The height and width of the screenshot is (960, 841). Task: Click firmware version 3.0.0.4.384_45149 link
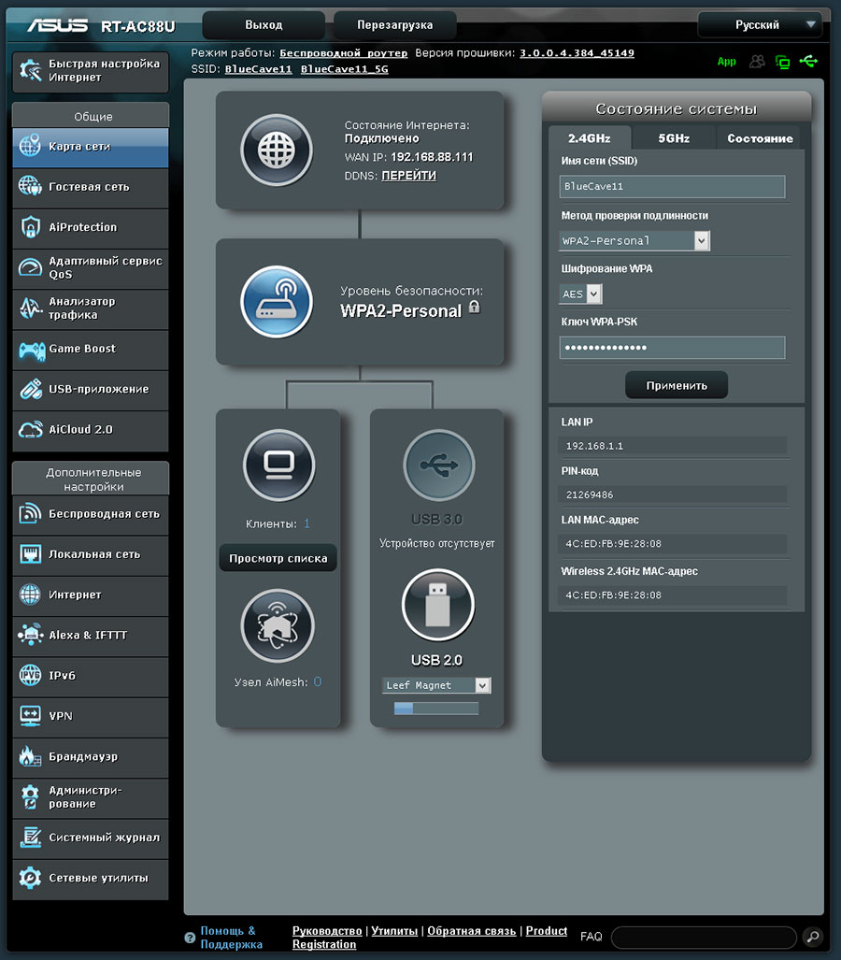(x=577, y=53)
